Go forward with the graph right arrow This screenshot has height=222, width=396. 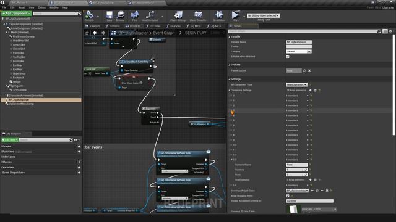click(103, 33)
